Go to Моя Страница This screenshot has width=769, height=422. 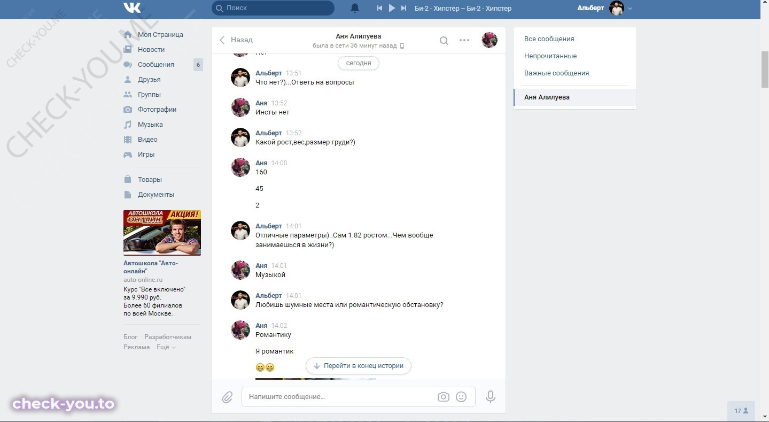160,34
